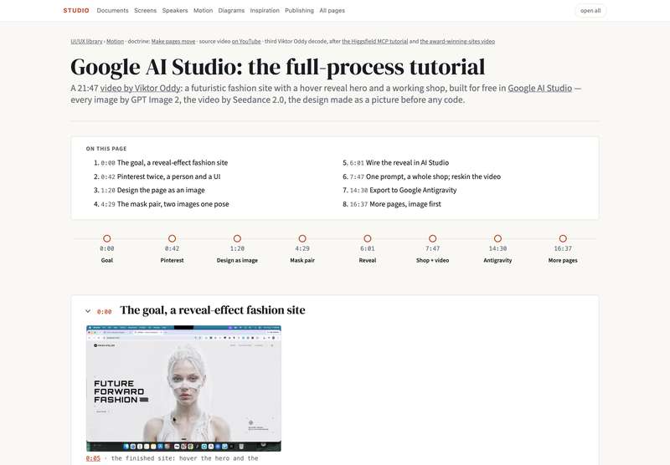
Task: Jump to 4:29 The mask pair entry
Action: coord(165,204)
